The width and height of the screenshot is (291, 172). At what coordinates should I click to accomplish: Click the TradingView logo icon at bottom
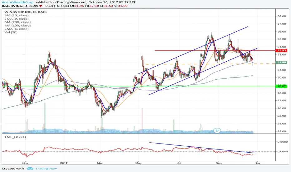click(30, 169)
